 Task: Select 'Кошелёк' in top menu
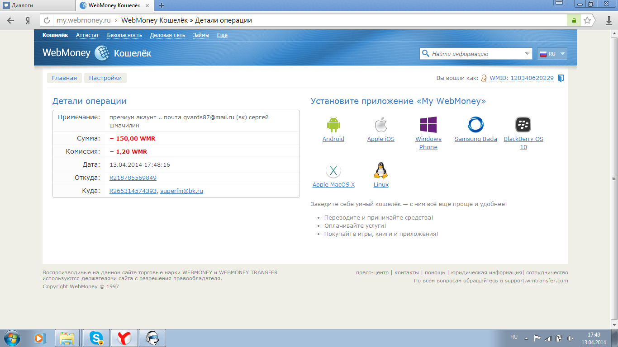tap(55, 35)
